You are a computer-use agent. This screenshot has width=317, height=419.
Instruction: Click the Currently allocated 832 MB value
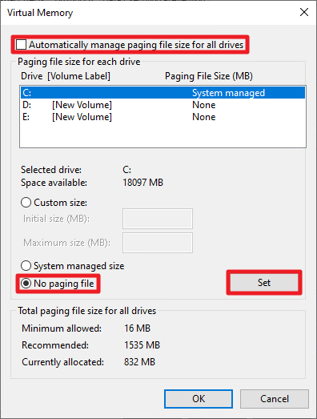point(139,362)
